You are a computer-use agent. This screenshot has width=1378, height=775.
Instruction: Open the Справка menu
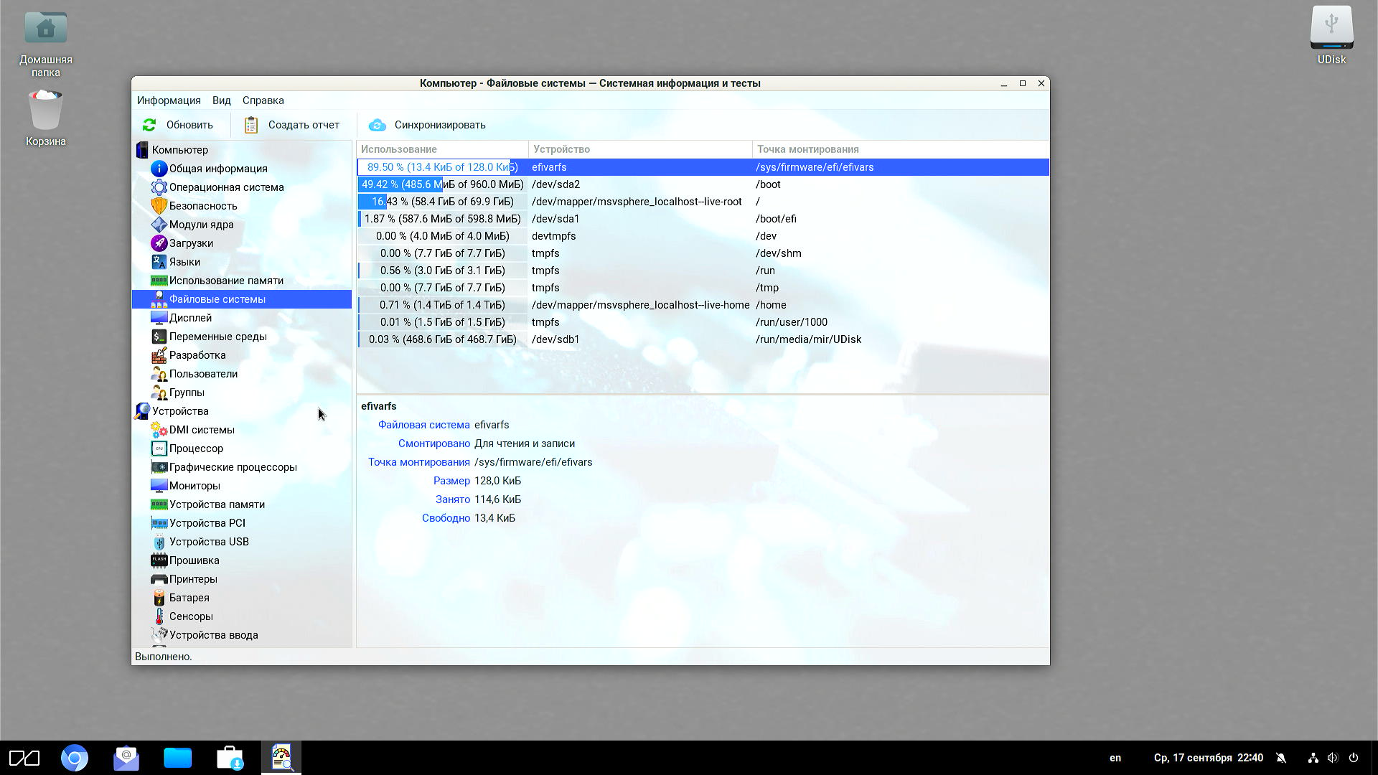pos(263,100)
